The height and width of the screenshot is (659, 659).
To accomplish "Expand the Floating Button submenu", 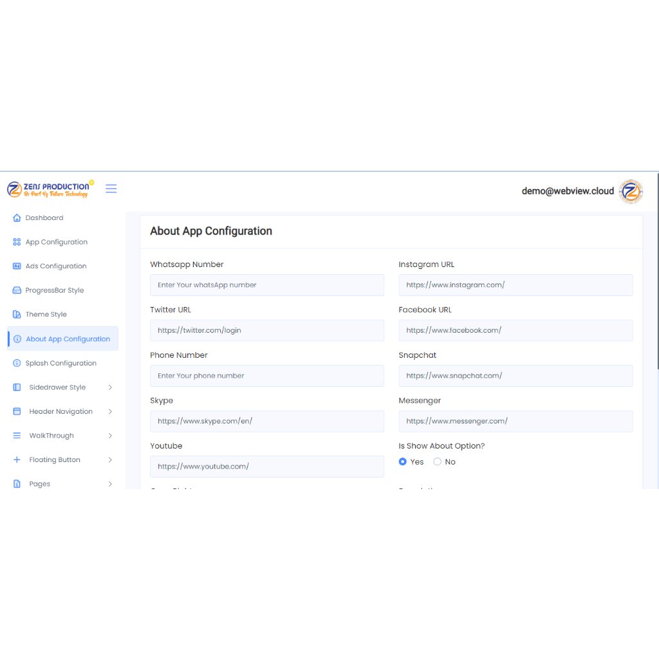I will (x=110, y=460).
